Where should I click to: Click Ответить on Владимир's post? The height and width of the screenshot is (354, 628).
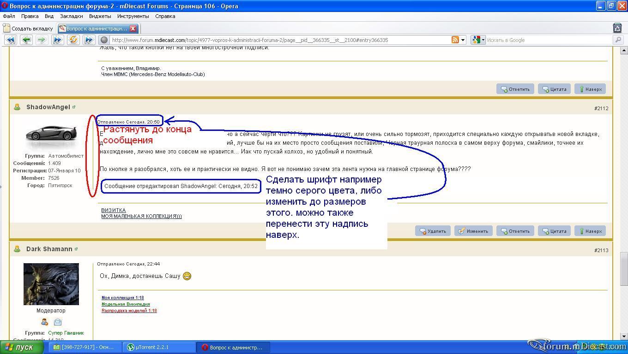pos(515,89)
